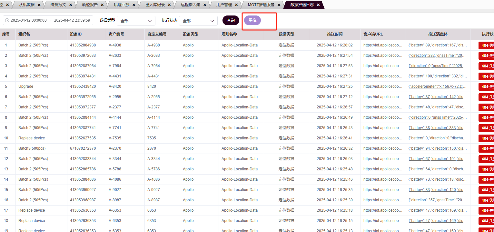Close the MQTT推送服务 tab
The width and height of the screenshot is (494, 232).
tap(279, 5)
